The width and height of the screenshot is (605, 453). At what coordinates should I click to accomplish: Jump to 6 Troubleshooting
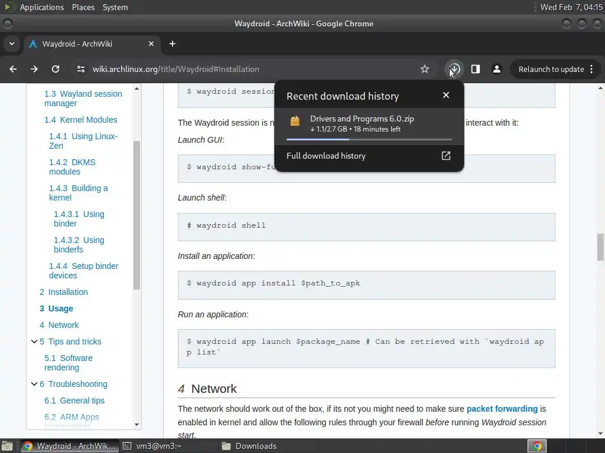(73, 384)
